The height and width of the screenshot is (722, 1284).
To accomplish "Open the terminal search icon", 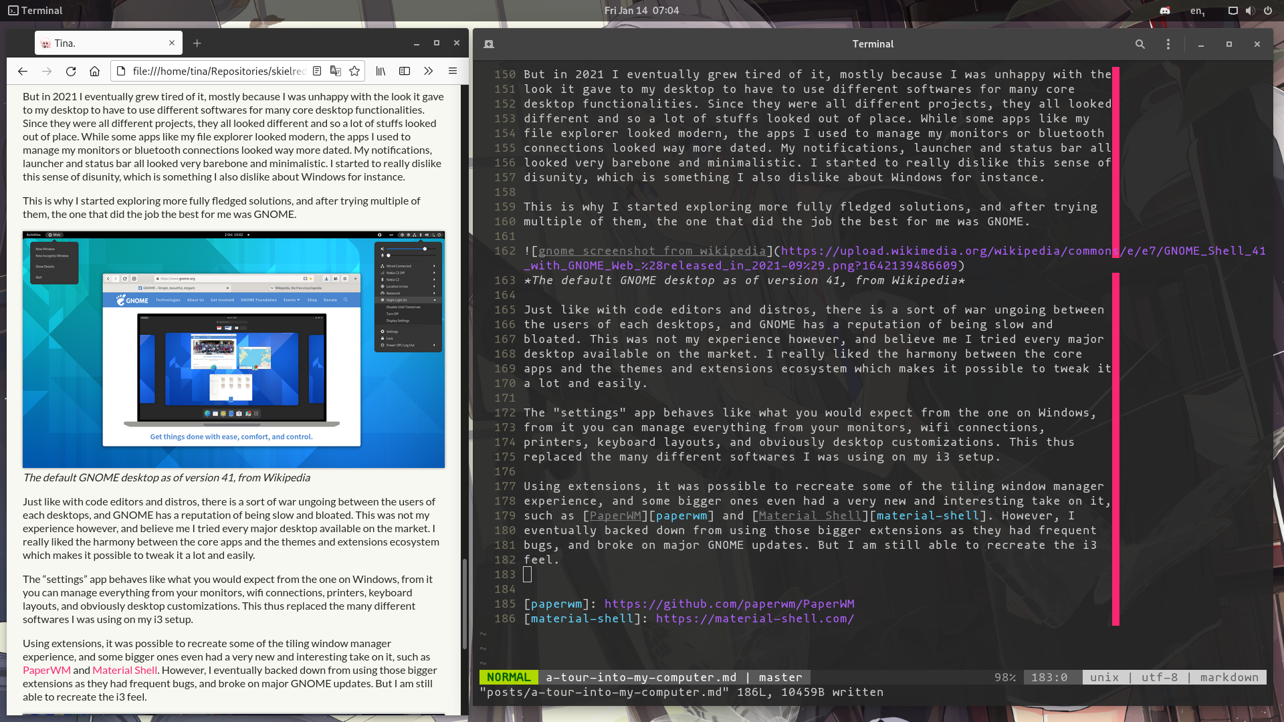I will click(x=1140, y=44).
